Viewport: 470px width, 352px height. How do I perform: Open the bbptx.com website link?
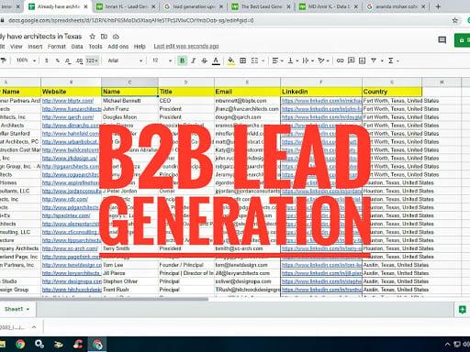tap(68, 101)
